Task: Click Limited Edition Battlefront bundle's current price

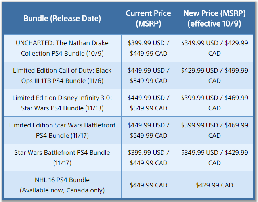Action: 149,130
